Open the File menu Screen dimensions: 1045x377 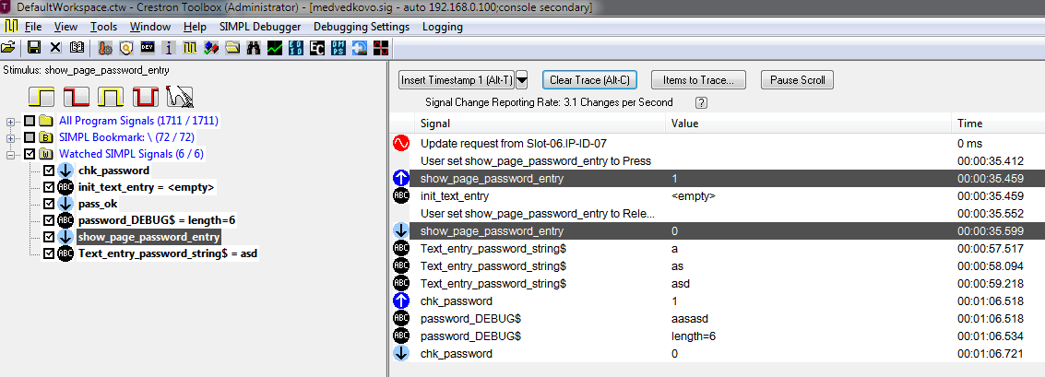(x=33, y=27)
